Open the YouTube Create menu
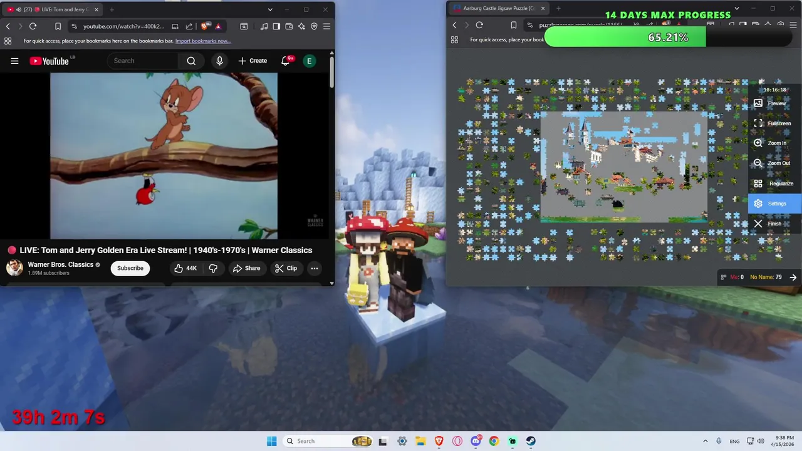The image size is (802, 451). (x=253, y=61)
